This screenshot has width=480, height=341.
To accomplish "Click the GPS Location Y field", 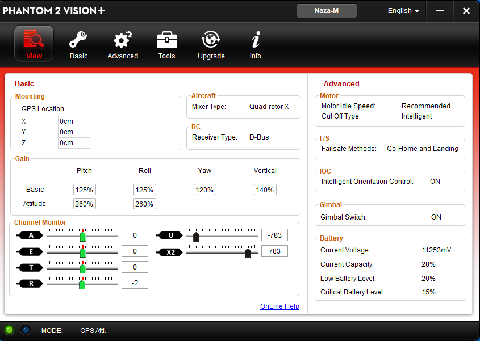I will [74, 132].
